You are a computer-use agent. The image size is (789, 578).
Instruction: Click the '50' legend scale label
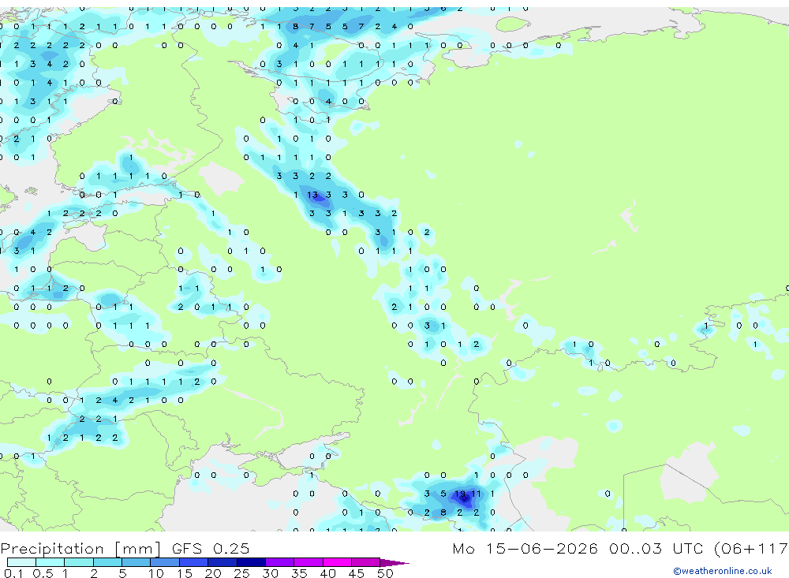[x=385, y=573]
